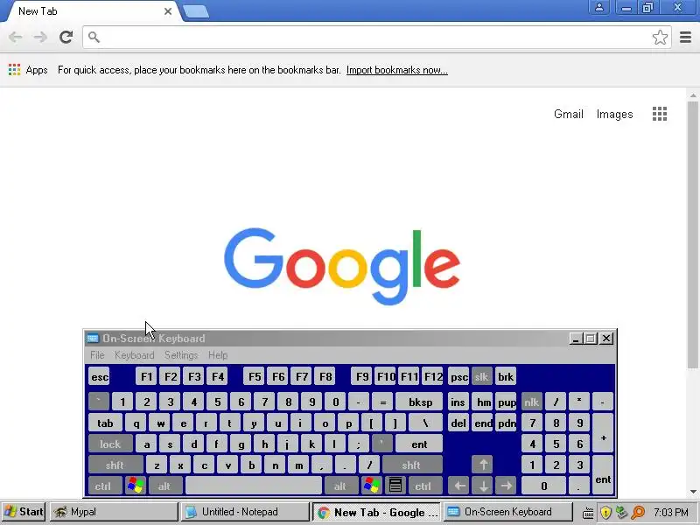The width and height of the screenshot is (700, 525).
Task: Bookmark this page with the star icon
Action: point(660,37)
